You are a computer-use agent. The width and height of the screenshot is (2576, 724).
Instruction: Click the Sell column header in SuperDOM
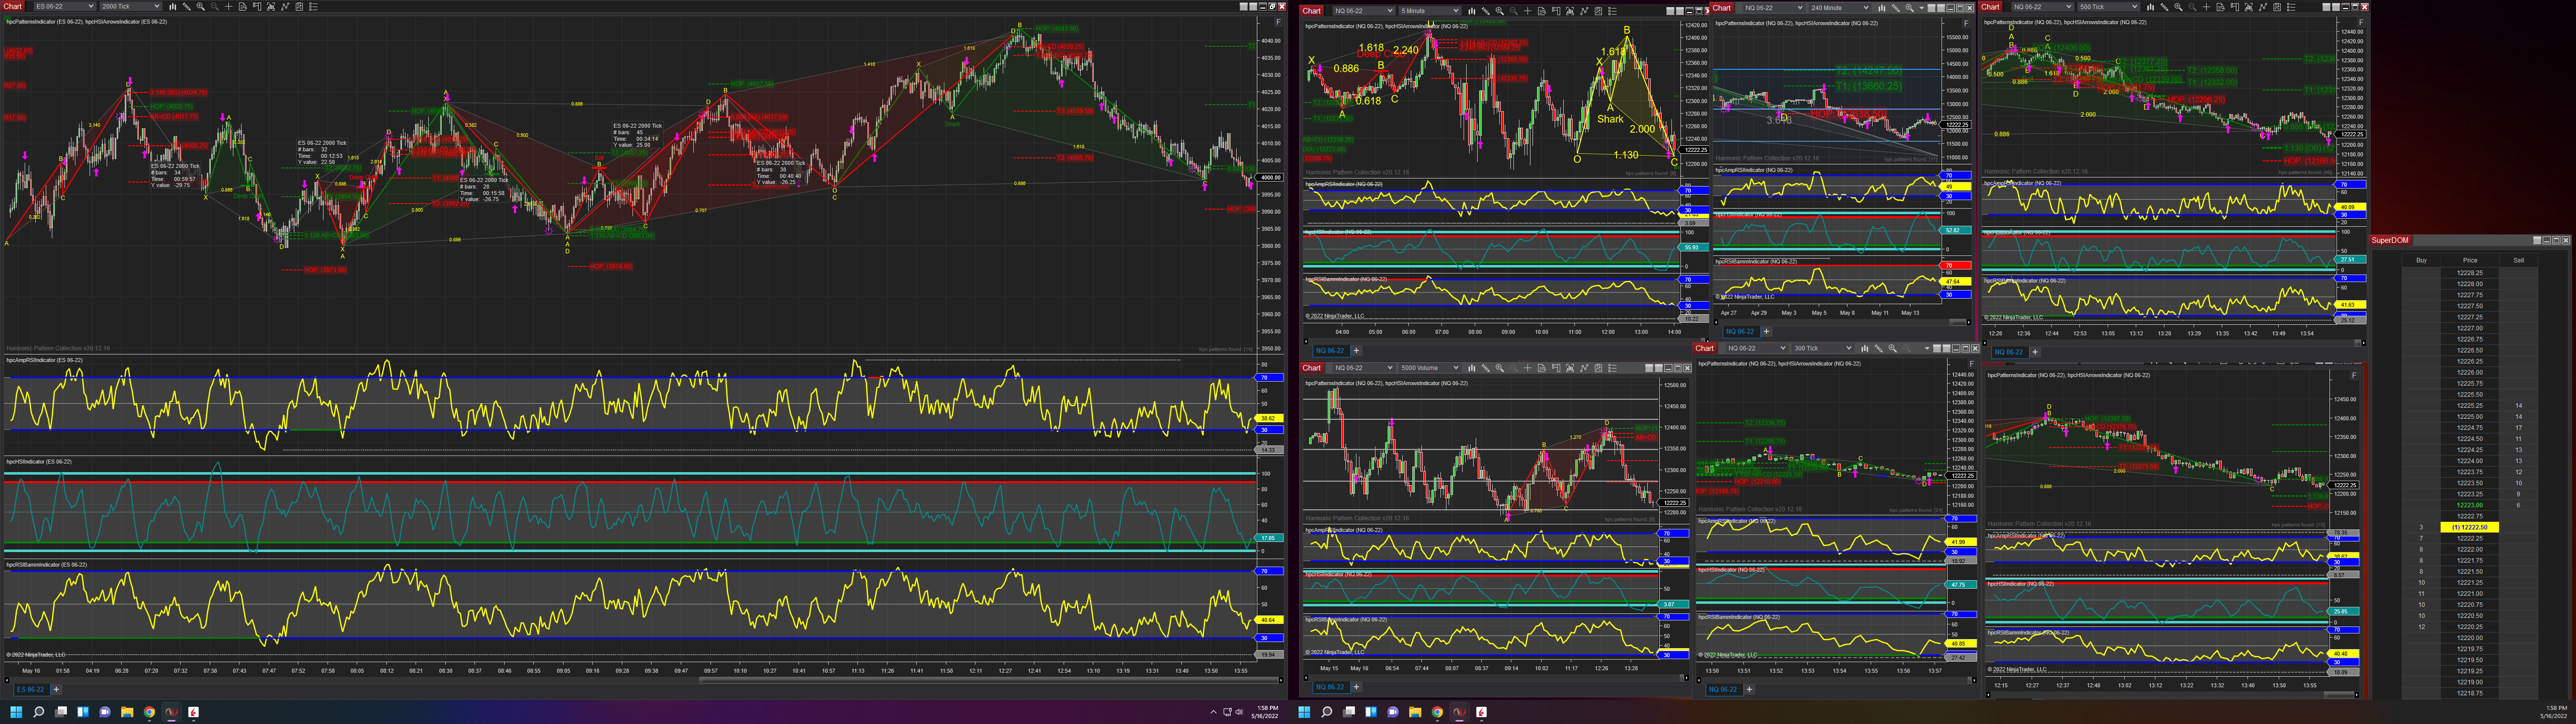(x=2518, y=260)
